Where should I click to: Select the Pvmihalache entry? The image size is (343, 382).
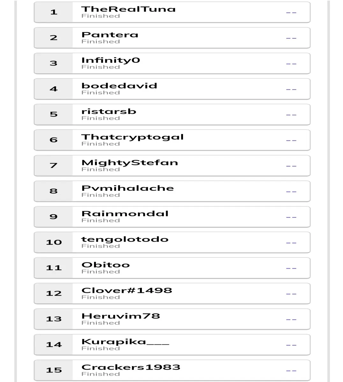tap(172, 191)
